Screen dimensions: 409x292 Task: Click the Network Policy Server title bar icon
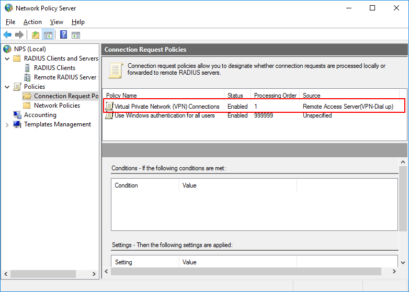8,8
